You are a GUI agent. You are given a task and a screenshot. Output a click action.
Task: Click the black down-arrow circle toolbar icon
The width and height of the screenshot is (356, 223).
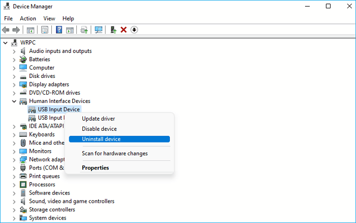(134, 30)
